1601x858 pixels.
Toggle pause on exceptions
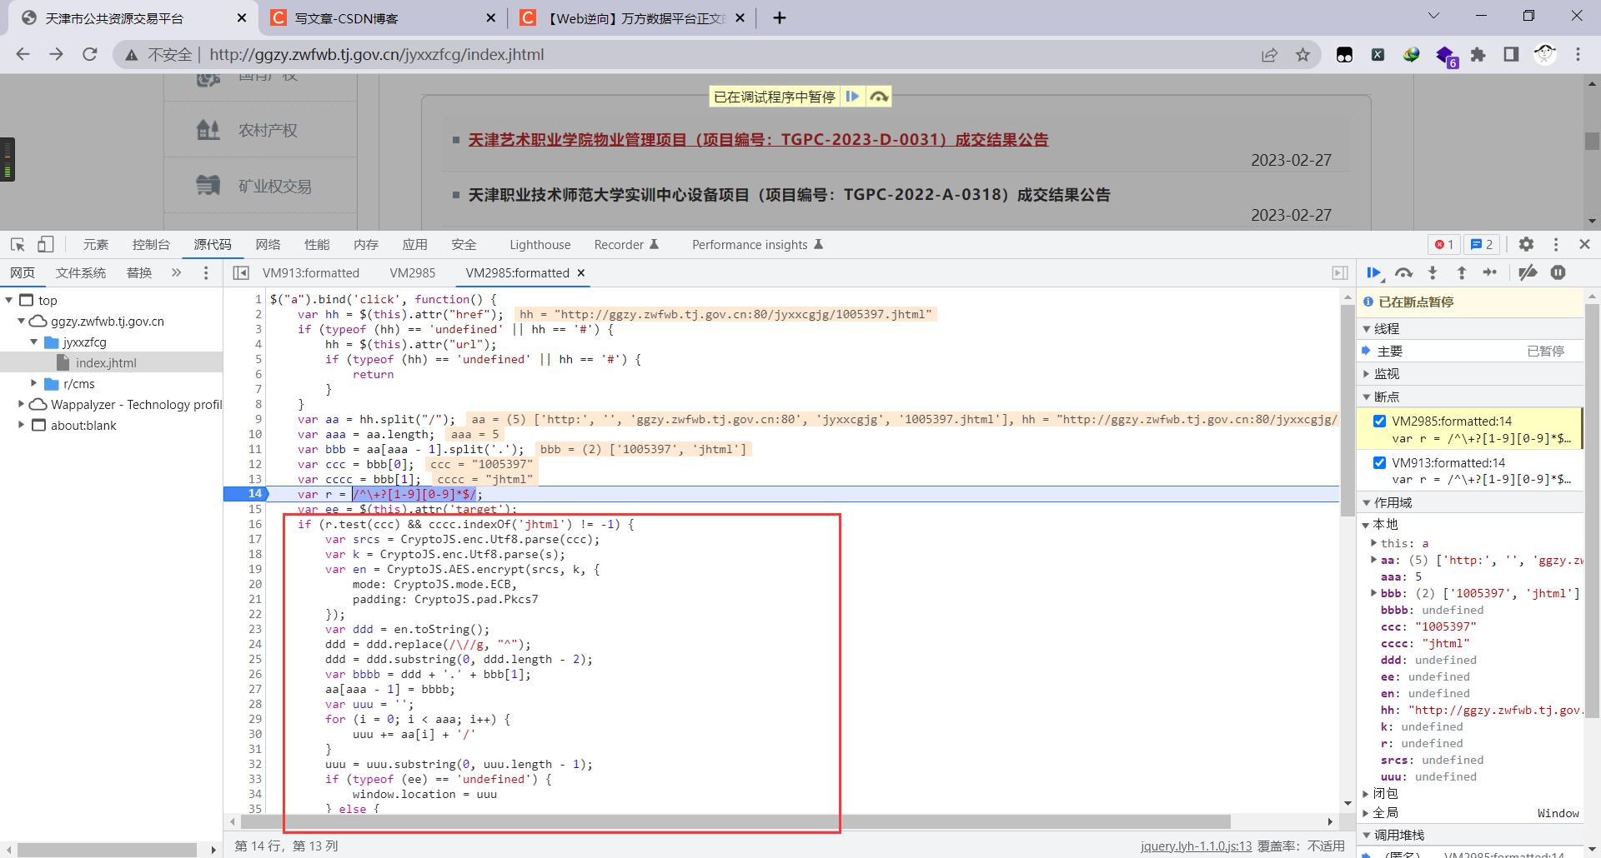(1558, 272)
